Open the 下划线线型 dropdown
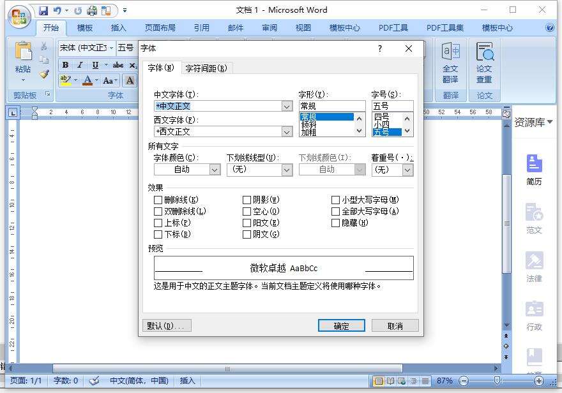 (287, 170)
